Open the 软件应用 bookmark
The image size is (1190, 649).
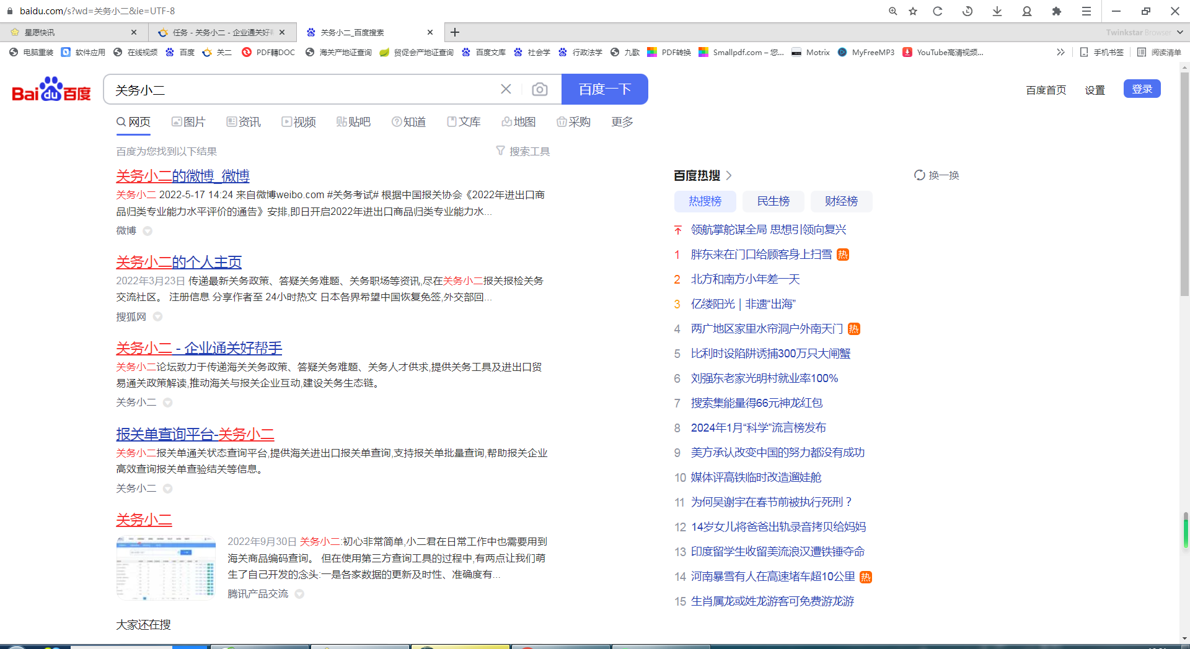coord(84,52)
